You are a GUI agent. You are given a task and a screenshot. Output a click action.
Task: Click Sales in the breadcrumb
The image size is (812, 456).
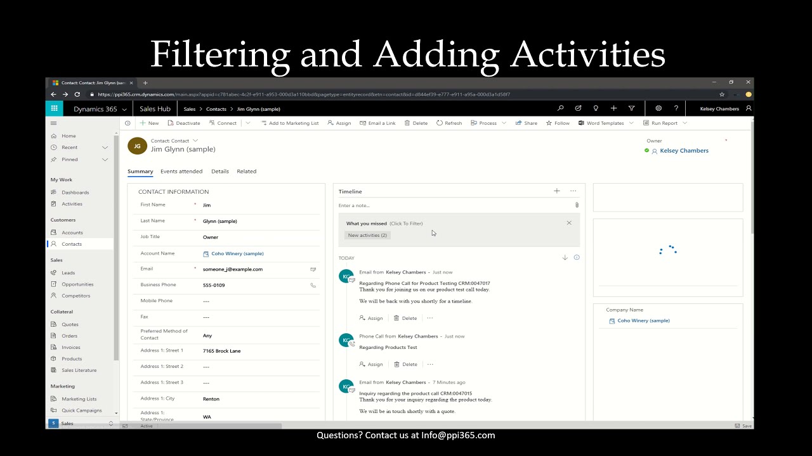click(x=190, y=109)
